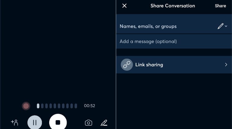Stop the recording with the square button
Screen dimensions: 232x129
58,122
